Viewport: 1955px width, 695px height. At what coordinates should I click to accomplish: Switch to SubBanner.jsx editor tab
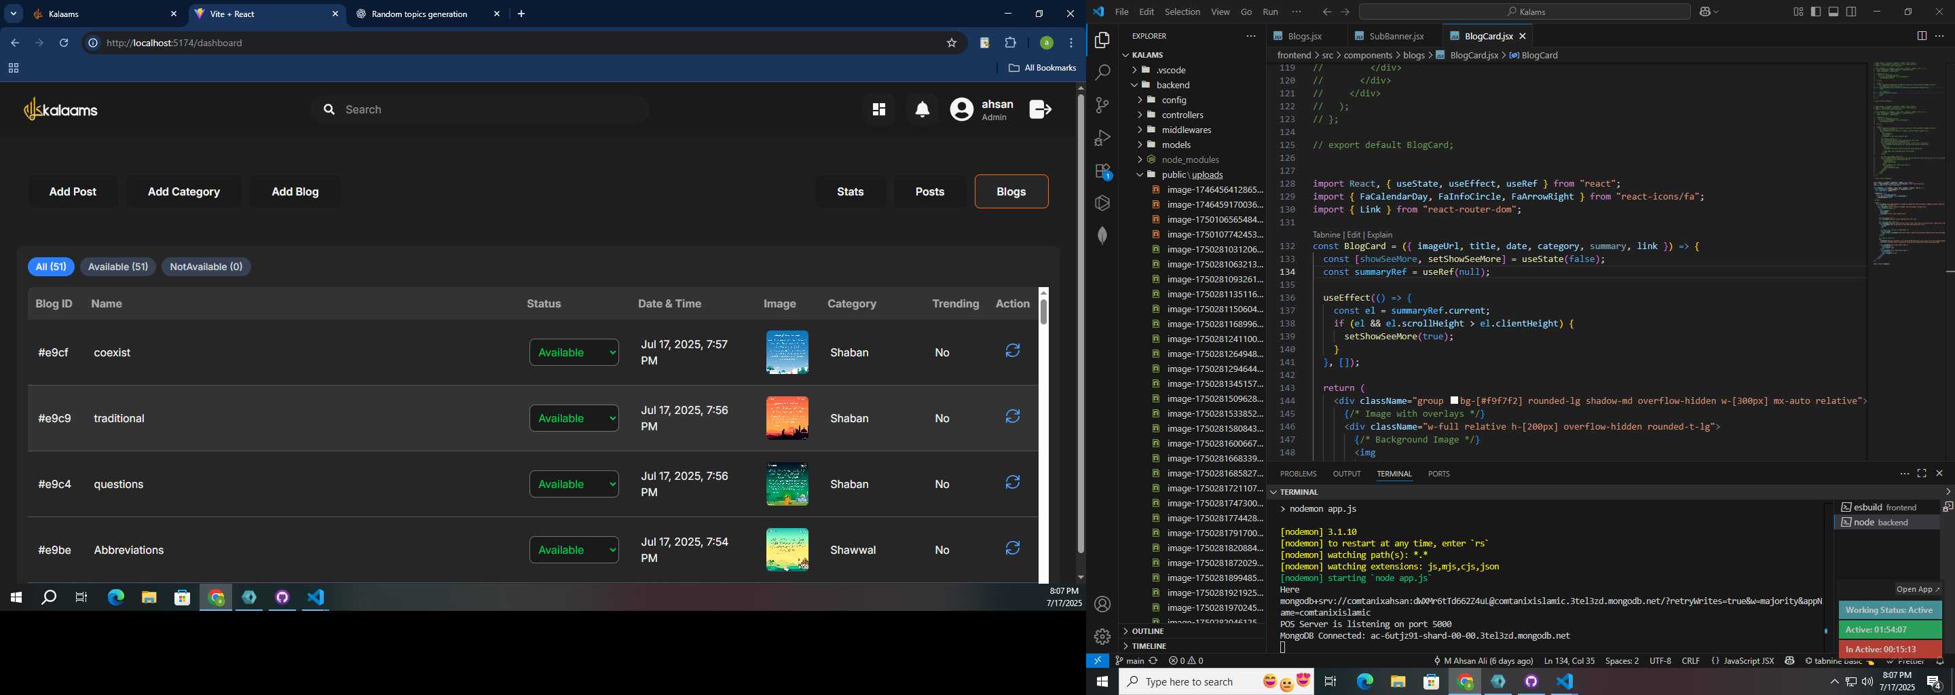pos(1395,37)
